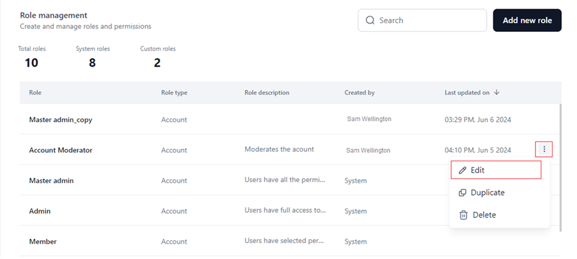Click the Duplicate copy icon
This screenshot has width=577, height=259.
click(463, 192)
